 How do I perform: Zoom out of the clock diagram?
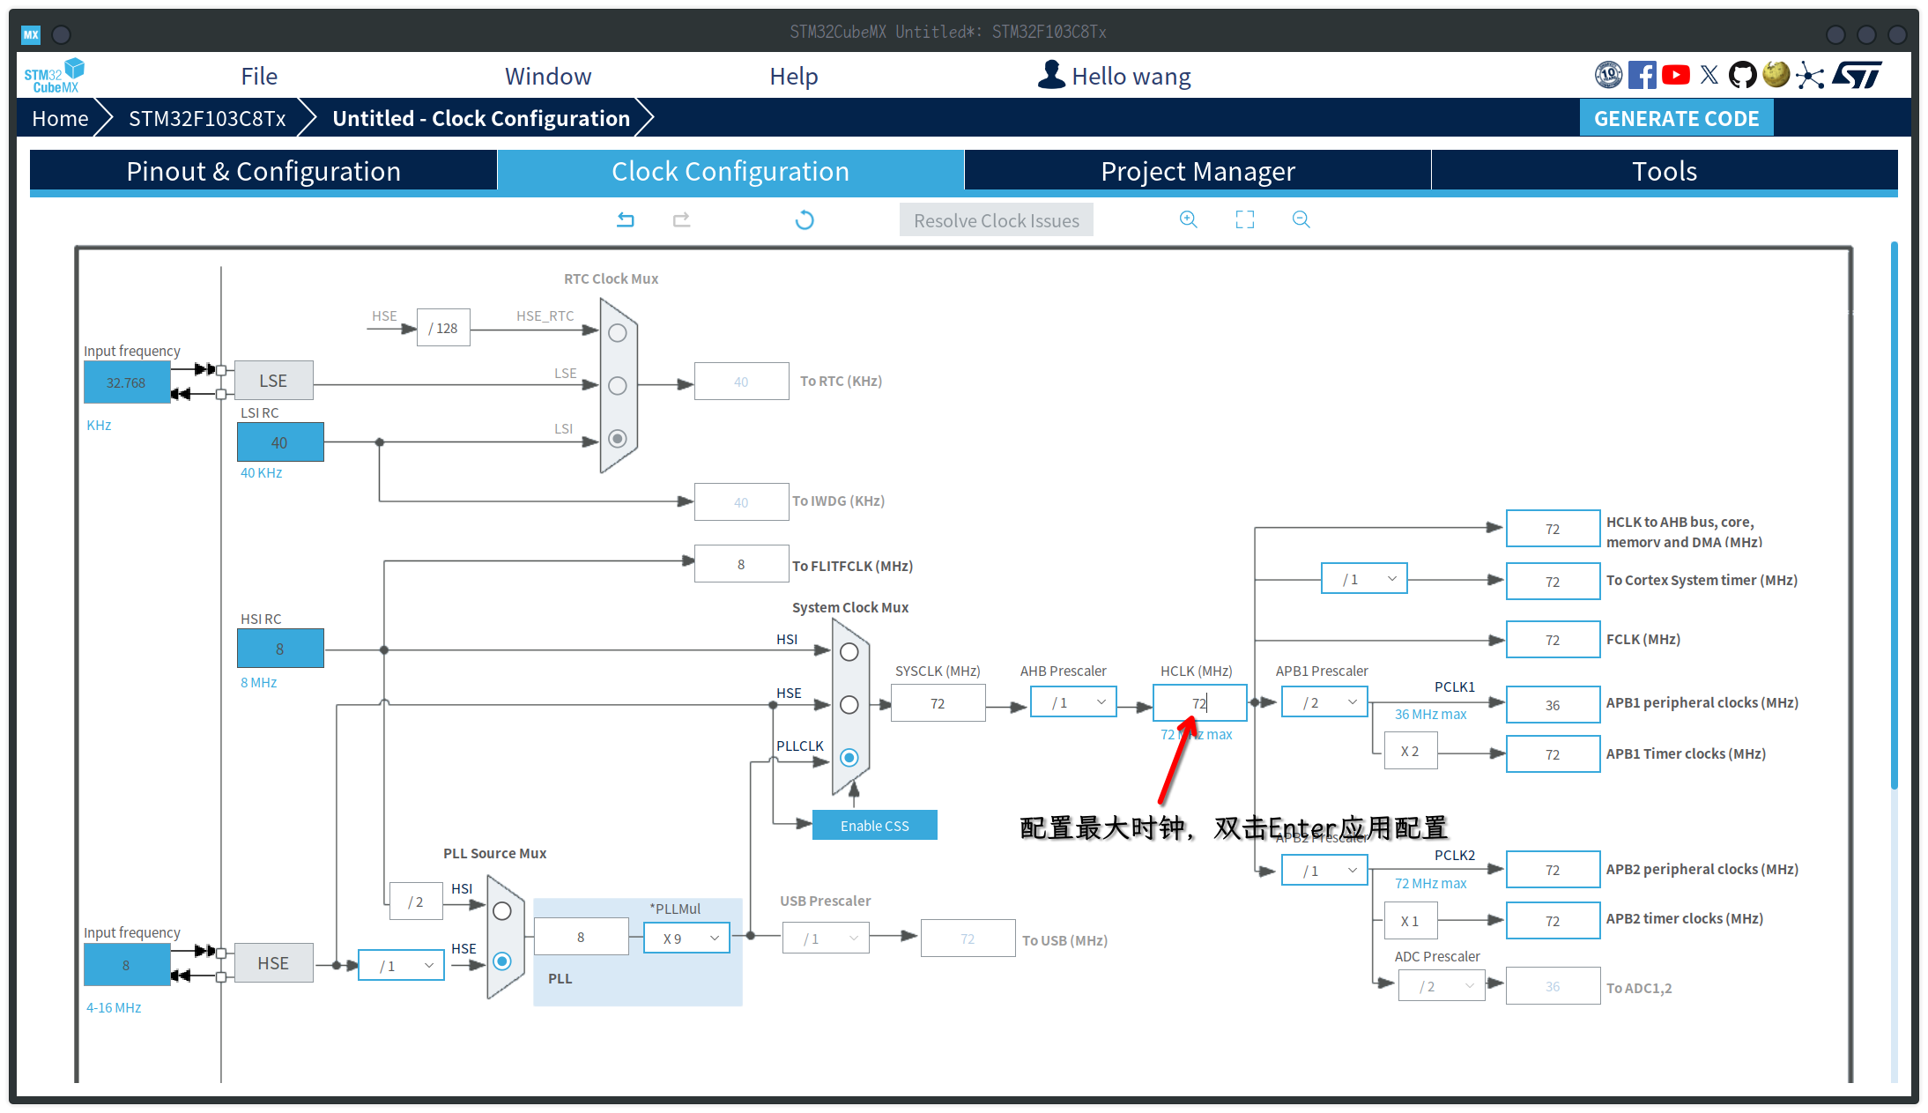[x=1301, y=219]
